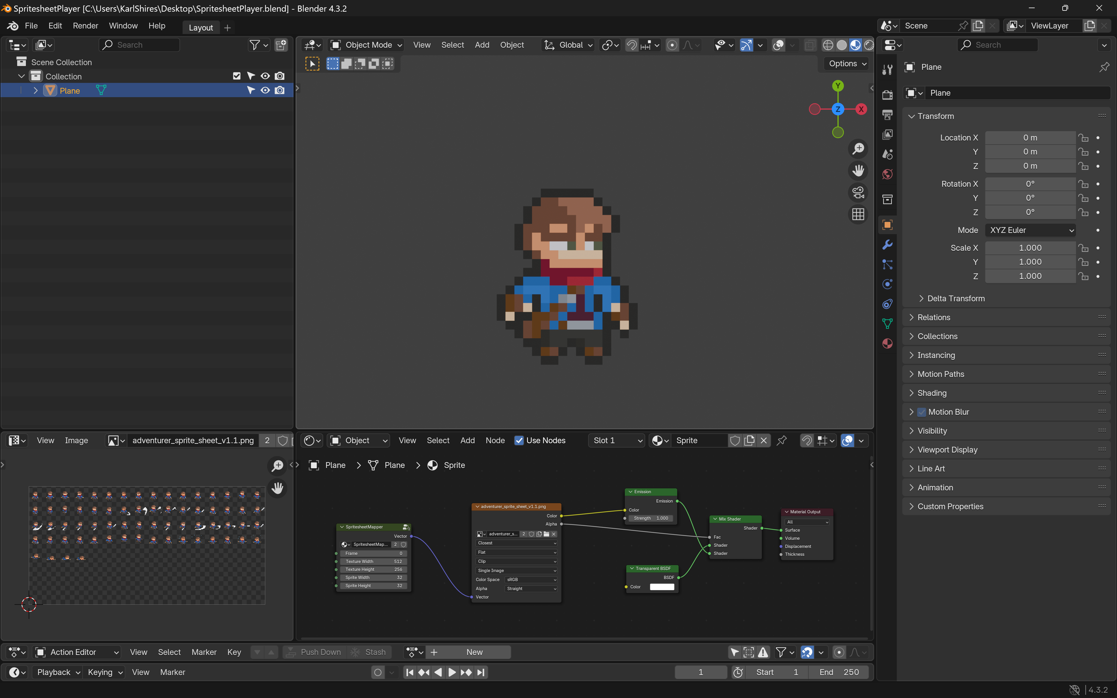Select wireframe viewport shading

pyautogui.click(x=828, y=45)
